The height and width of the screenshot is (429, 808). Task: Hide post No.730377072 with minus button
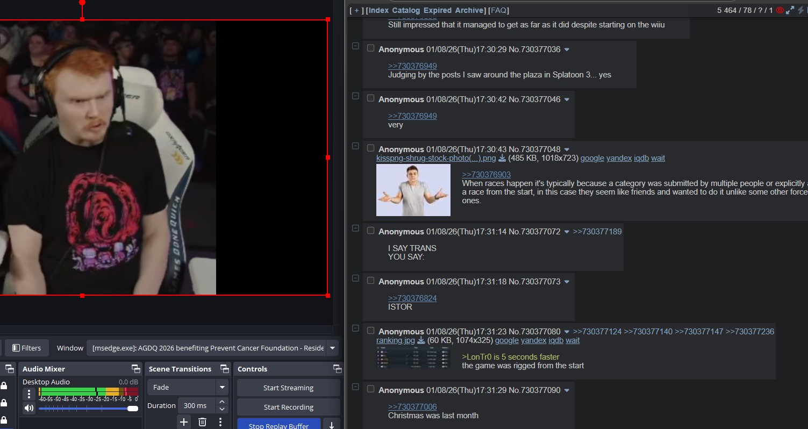355,228
